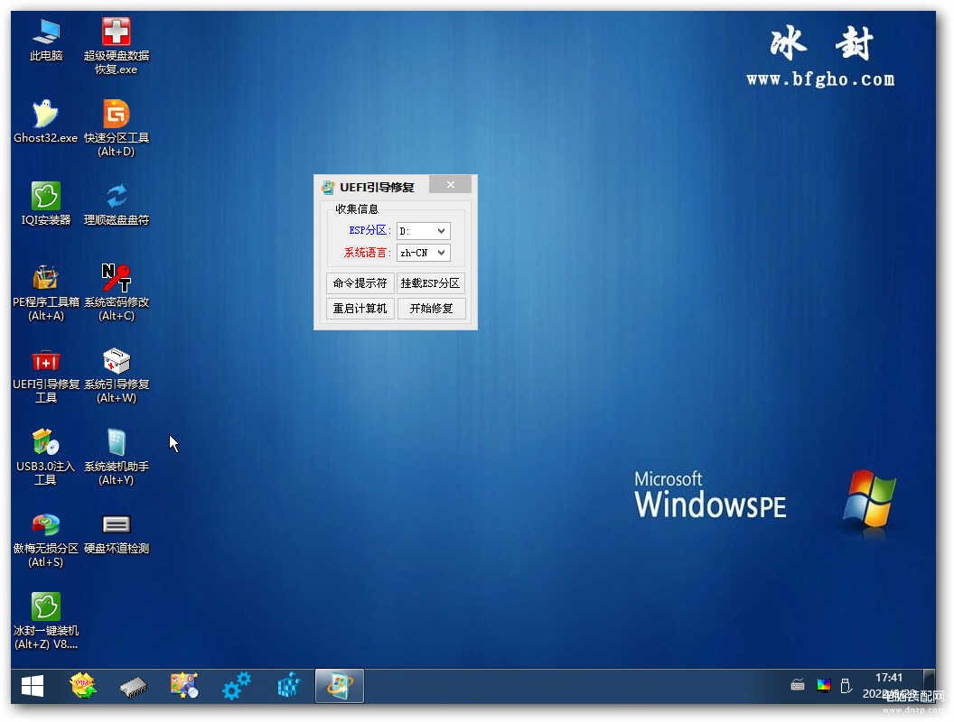Click the 命令提示符 button
The height and width of the screenshot is (722, 954).
pos(360,283)
